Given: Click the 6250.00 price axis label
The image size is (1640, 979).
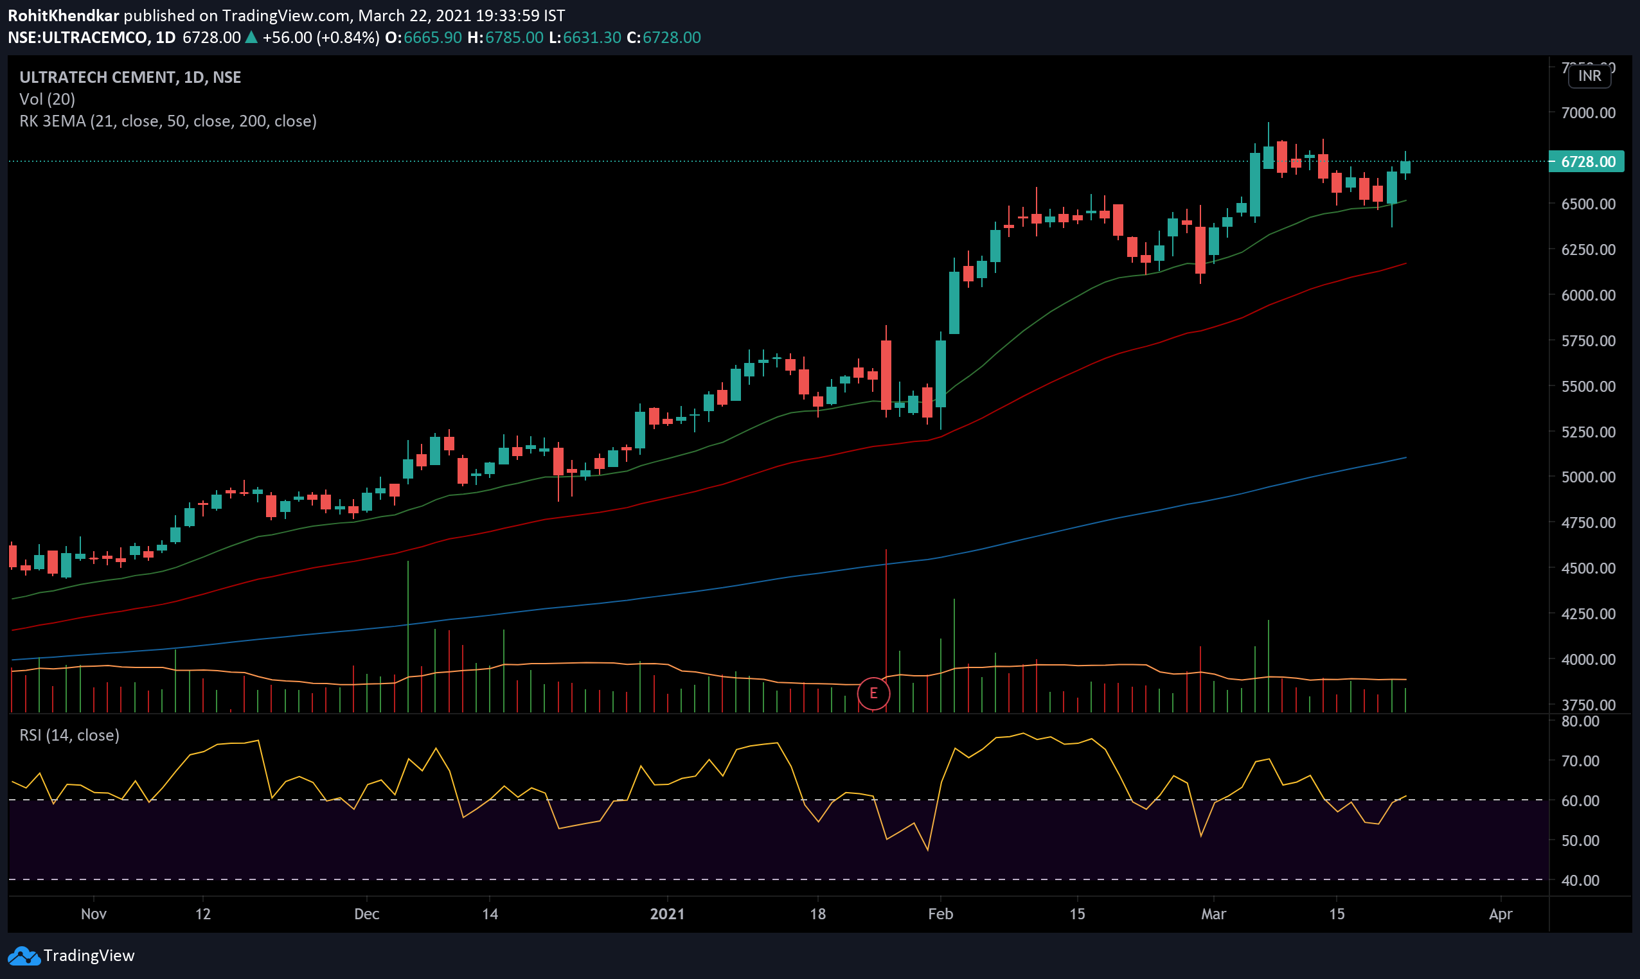Looking at the screenshot, I should point(1588,249).
